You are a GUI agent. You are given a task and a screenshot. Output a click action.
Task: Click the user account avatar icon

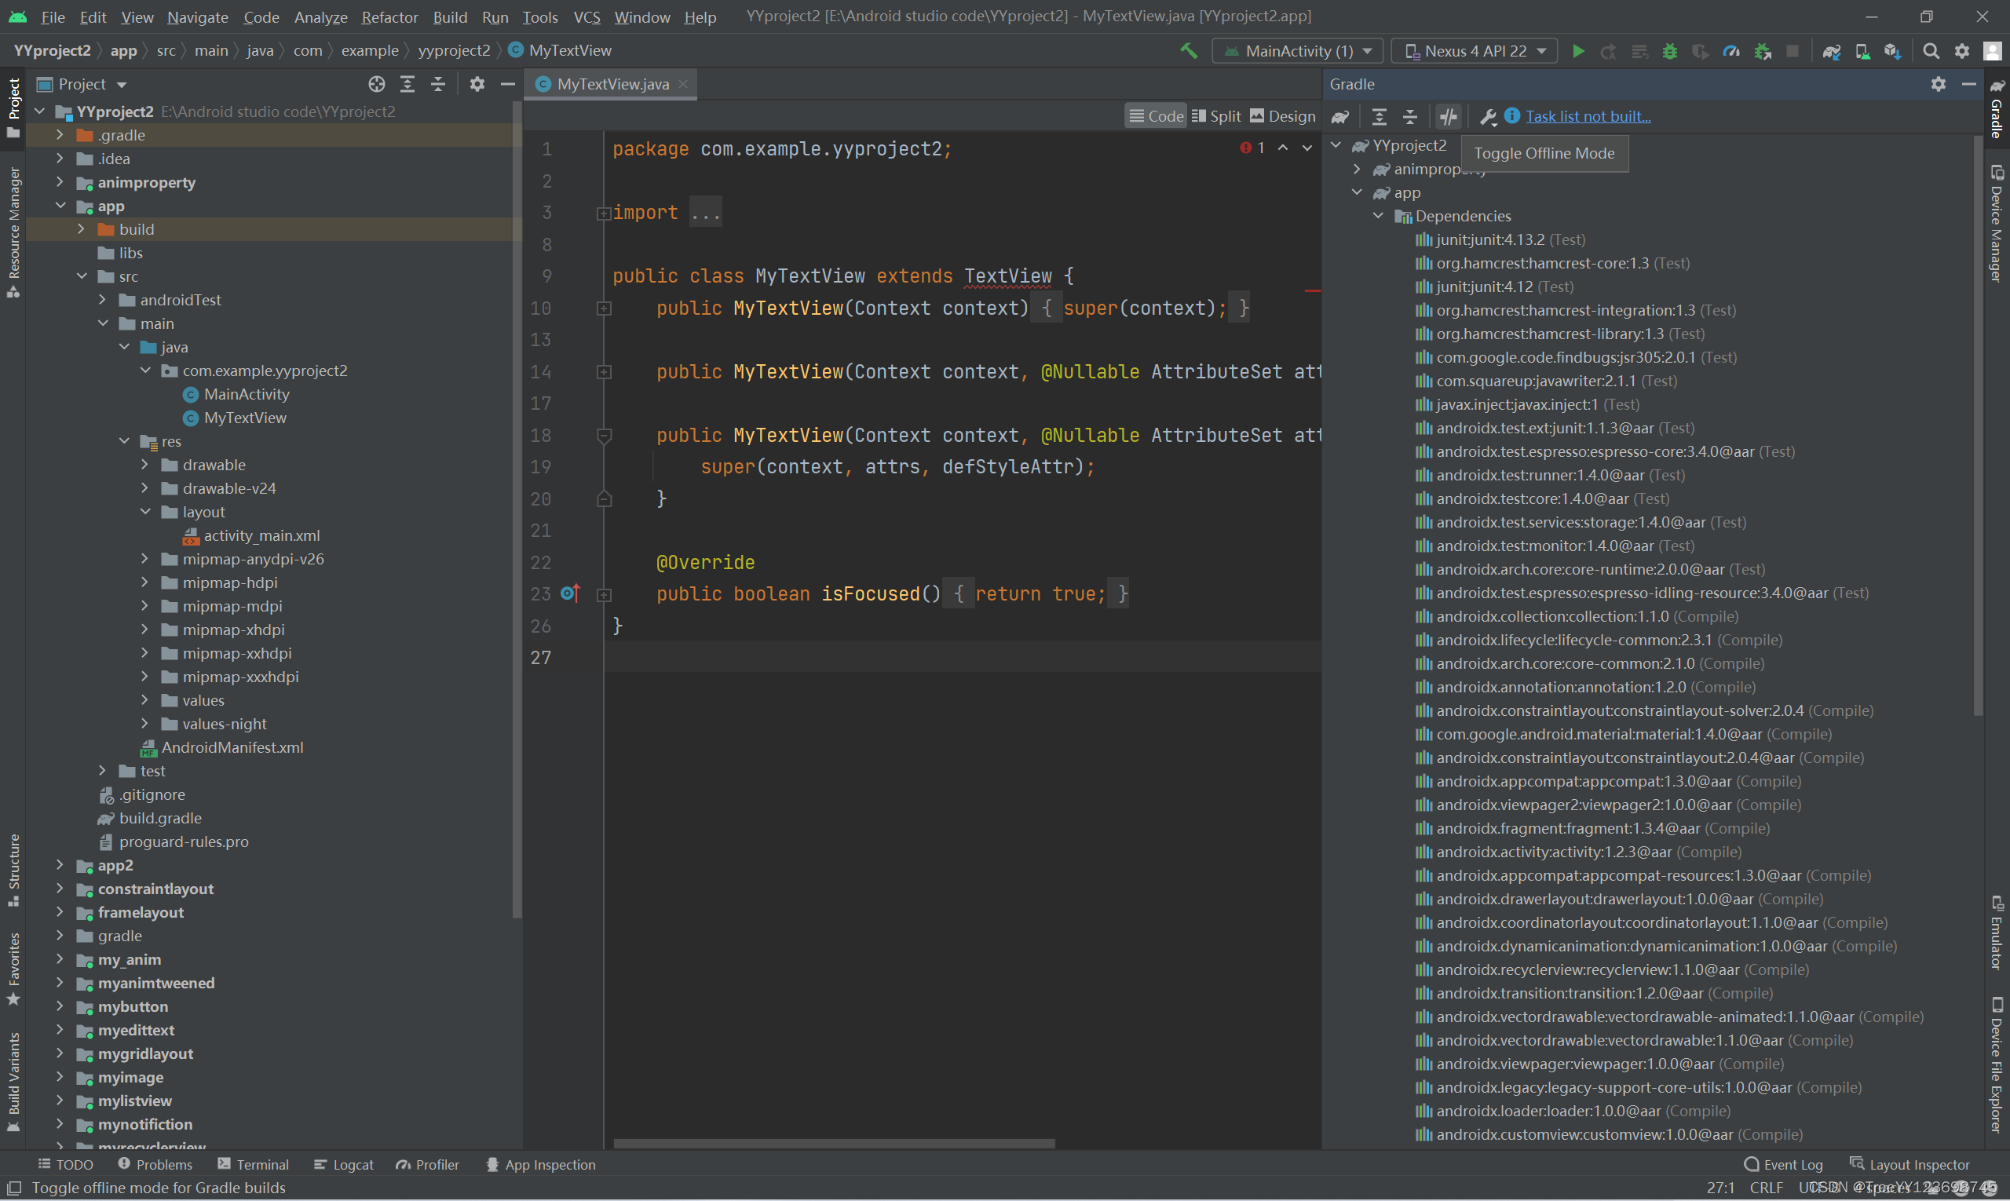[1992, 51]
